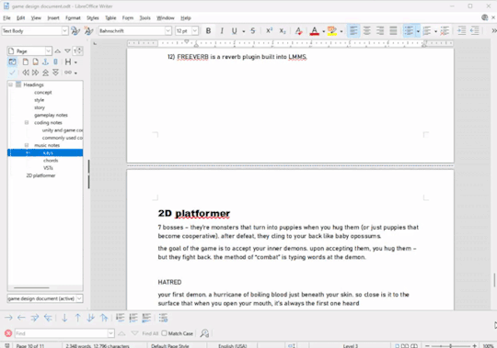Toggle strikethrough formatting
The image size is (497, 348).
(x=252, y=30)
